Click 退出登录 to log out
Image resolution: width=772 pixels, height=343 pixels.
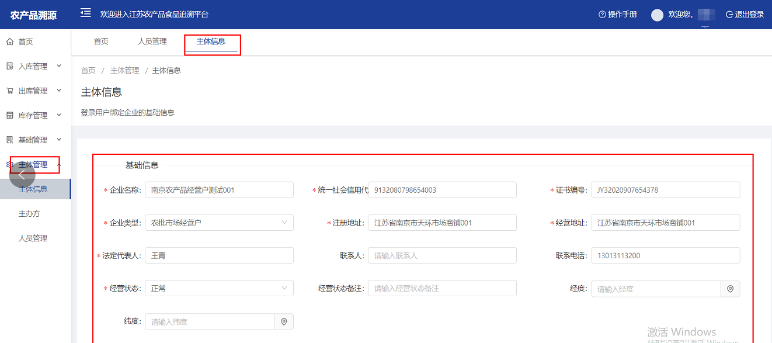[x=745, y=15]
